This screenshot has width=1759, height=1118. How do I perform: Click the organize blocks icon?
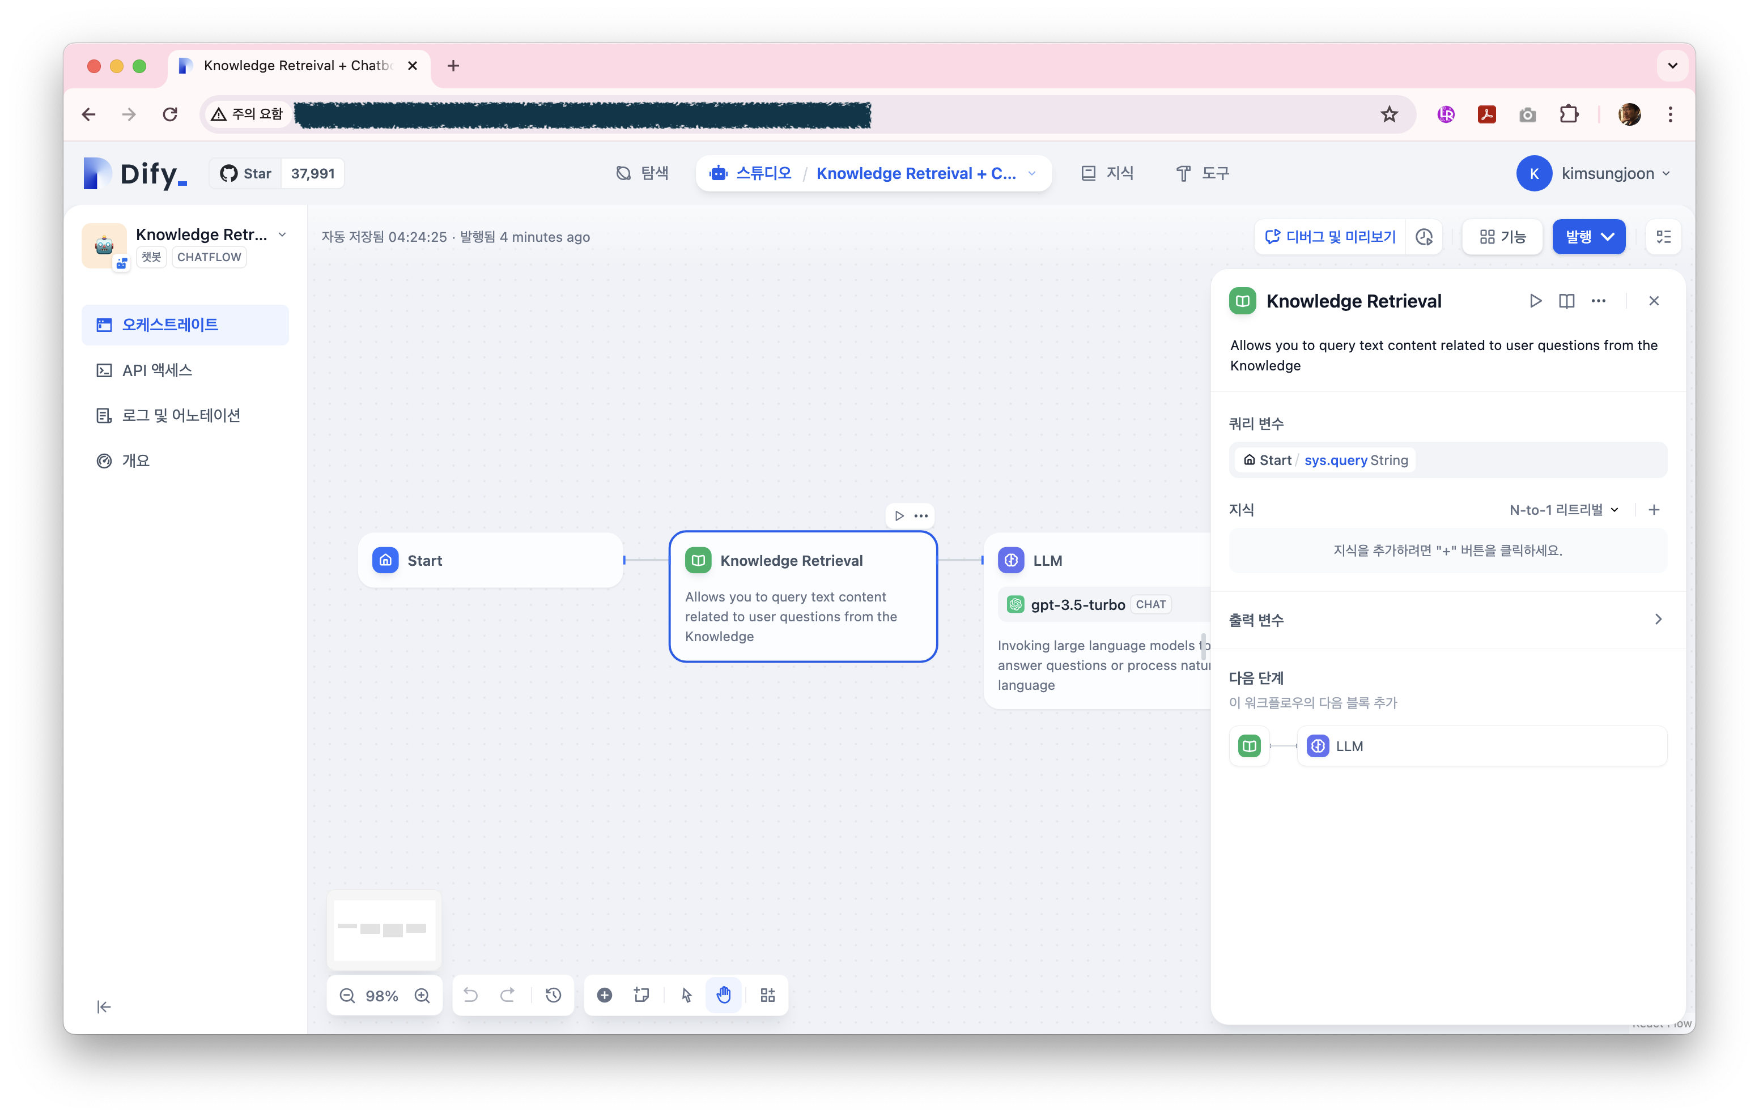click(767, 995)
